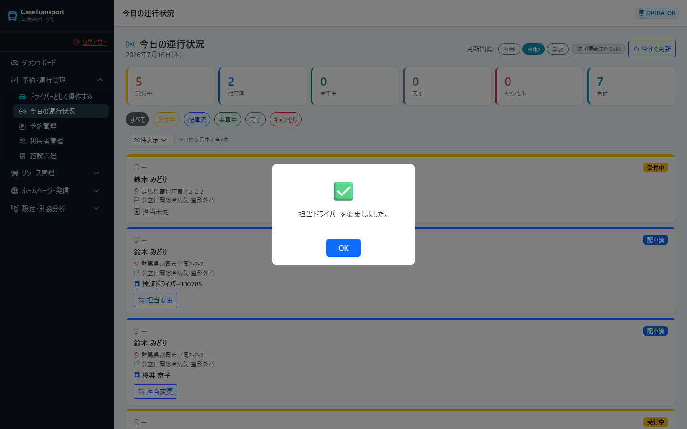Screen dimensions: 687x429
Task: Expand the 設定・財務分析 section chevron
Action: (x=96, y=208)
